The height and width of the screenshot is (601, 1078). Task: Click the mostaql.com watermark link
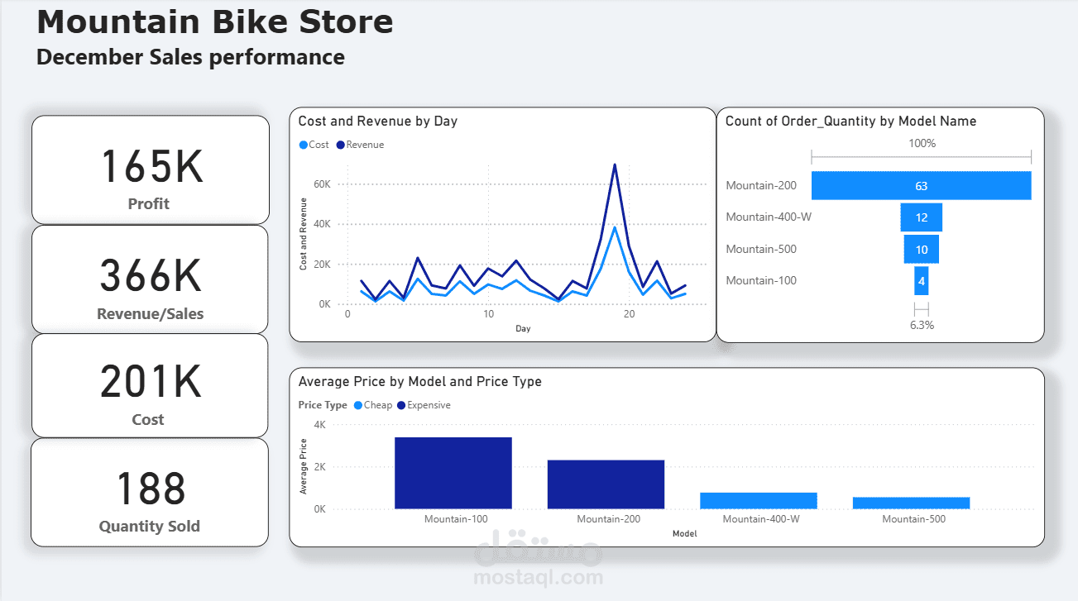538,577
